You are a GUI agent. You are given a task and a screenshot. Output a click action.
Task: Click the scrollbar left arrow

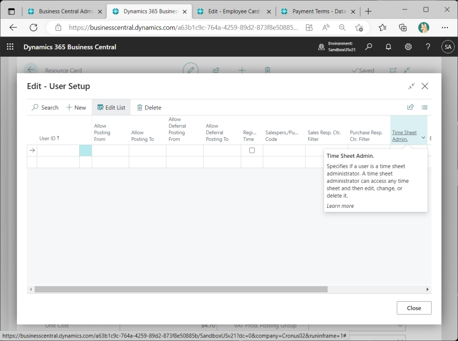click(x=31, y=289)
